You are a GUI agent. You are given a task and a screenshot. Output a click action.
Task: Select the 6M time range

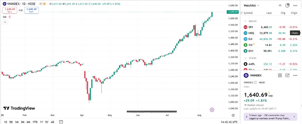pyautogui.click(x=28, y=122)
